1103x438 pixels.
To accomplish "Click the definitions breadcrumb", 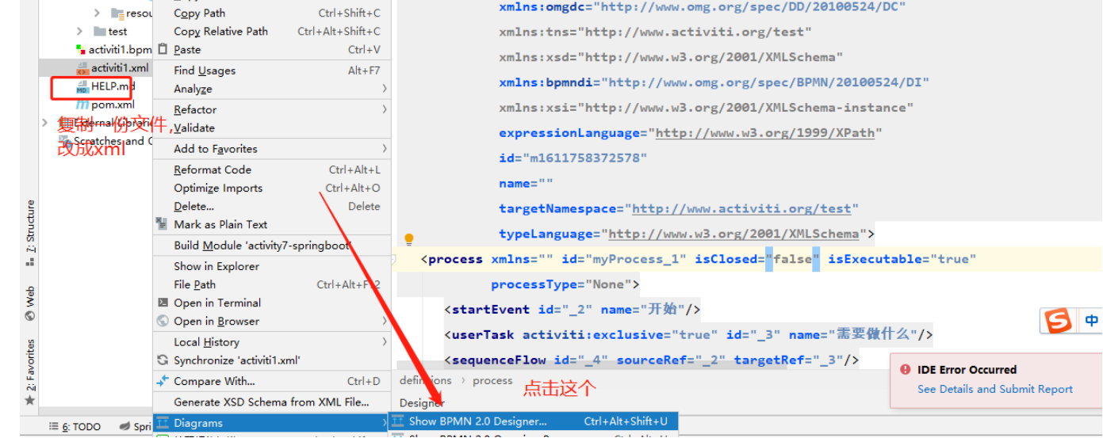I will point(426,381).
